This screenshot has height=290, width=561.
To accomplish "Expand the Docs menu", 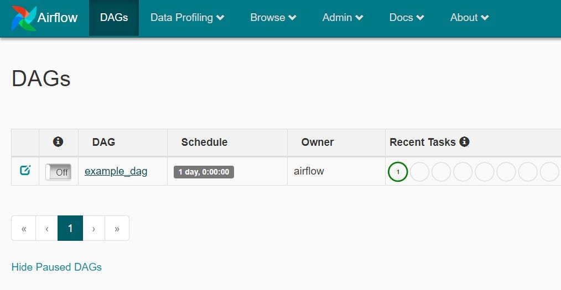I will pyautogui.click(x=407, y=18).
